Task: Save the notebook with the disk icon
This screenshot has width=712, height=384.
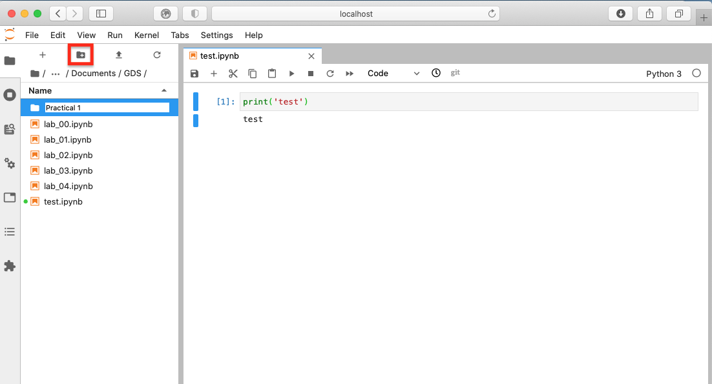Action: [194, 74]
